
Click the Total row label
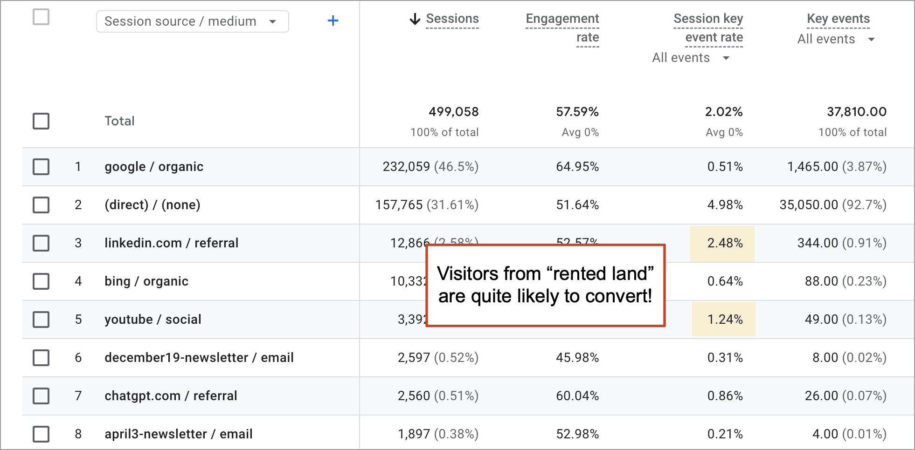[120, 121]
